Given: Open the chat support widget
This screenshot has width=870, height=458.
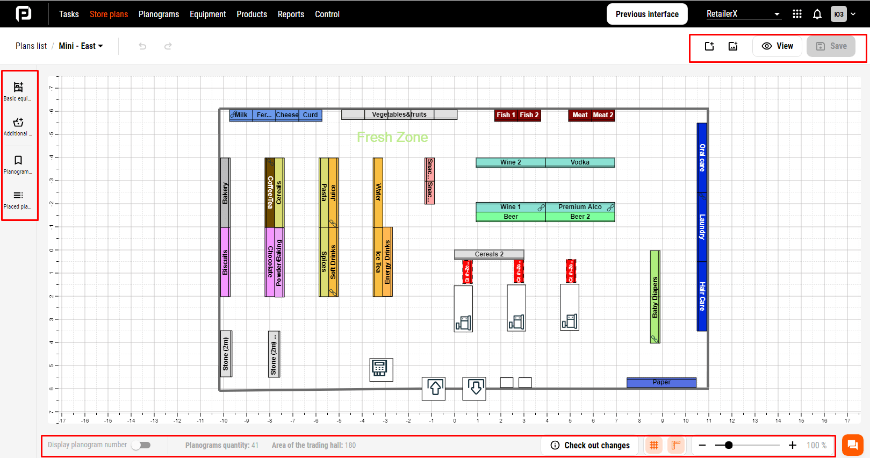Looking at the screenshot, I should pos(852,445).
